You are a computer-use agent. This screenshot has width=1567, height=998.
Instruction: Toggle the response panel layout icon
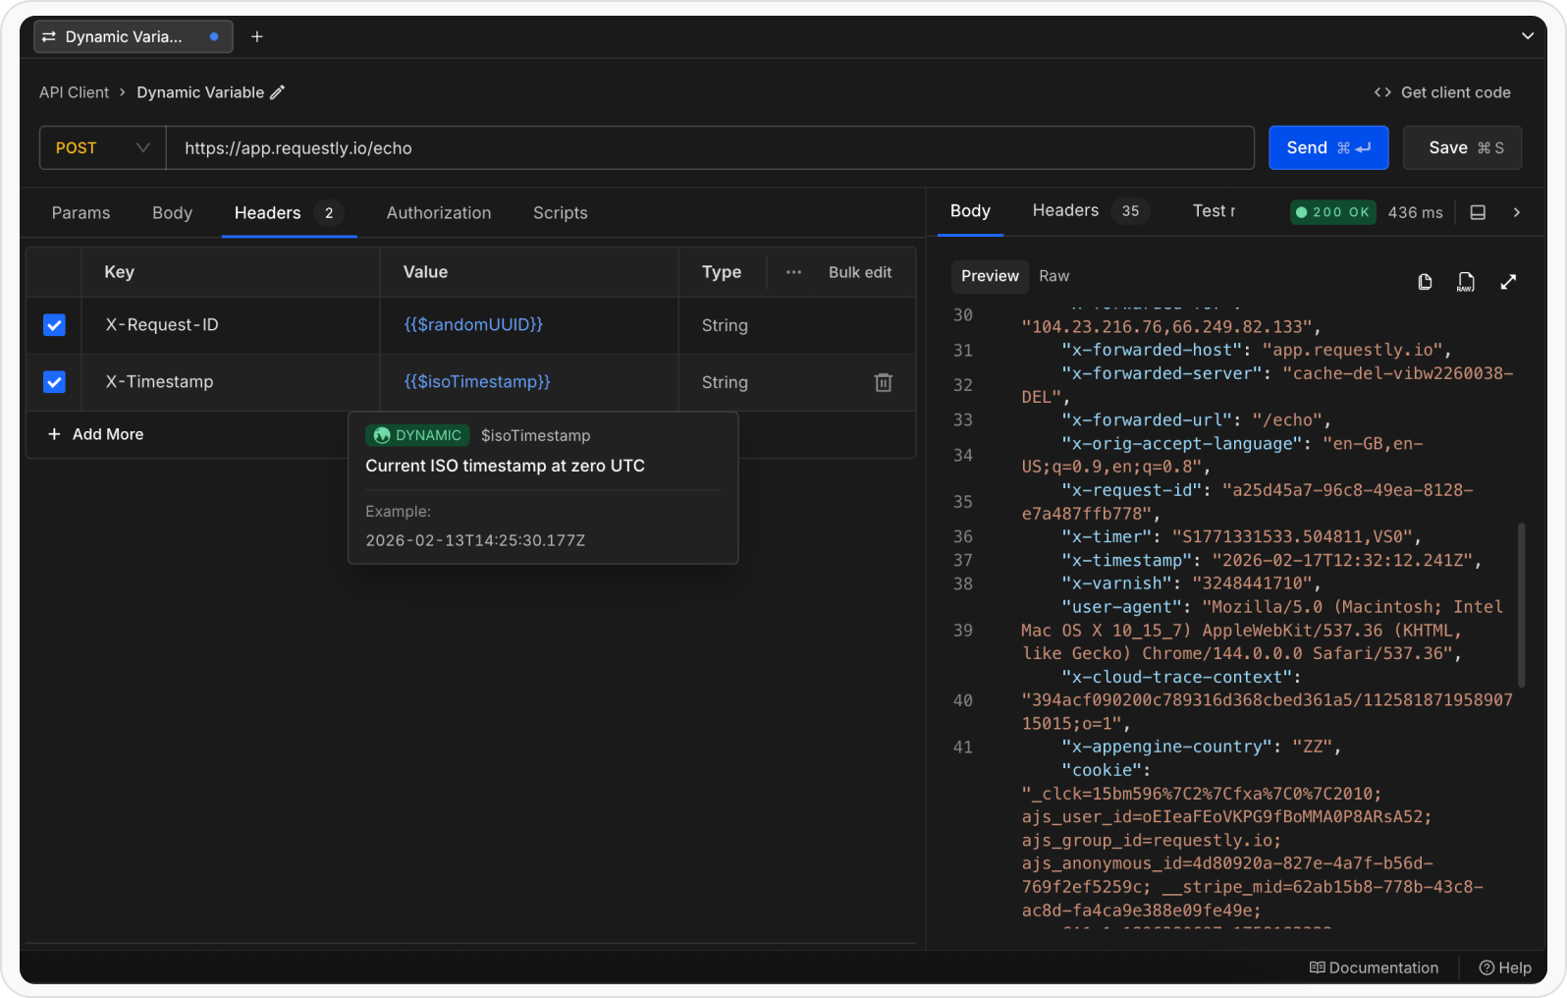point(1477,212)
